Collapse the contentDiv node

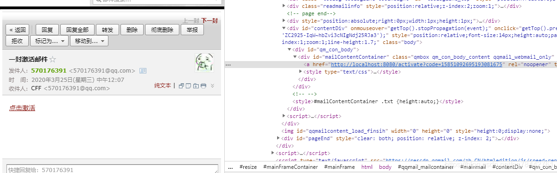[284, 28]
